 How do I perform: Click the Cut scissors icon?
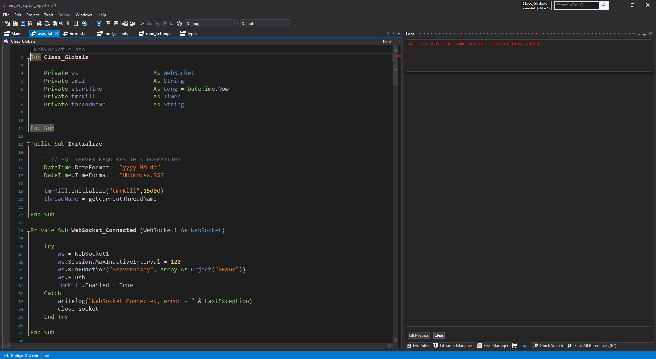pos(47,23)
